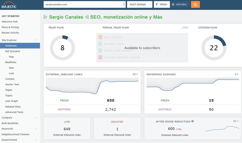The image size is (242, 143).
Task: Click into the domain search field
Action: point(82,5)
